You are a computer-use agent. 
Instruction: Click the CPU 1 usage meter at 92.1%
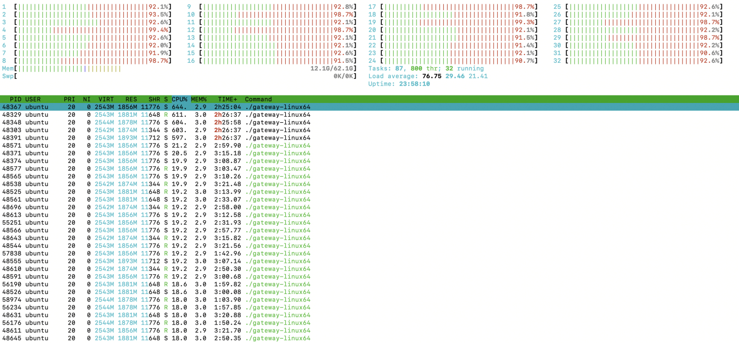coord(87,7)
